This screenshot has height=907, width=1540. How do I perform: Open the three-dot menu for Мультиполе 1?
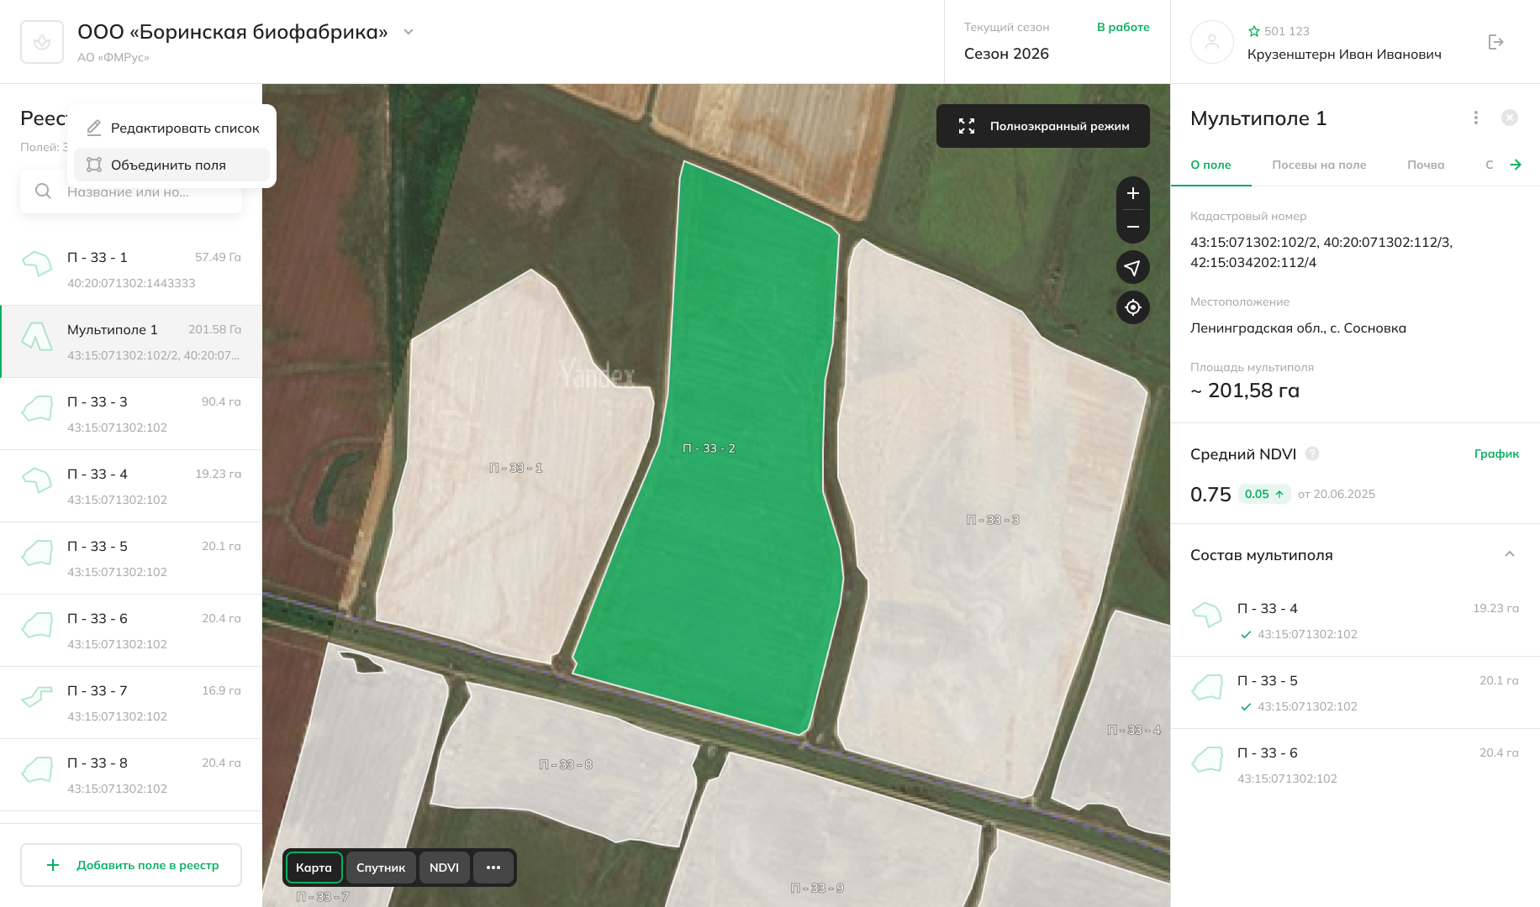(1476, 118)
